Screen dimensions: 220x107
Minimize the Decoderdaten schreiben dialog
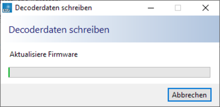click(151, 8)
